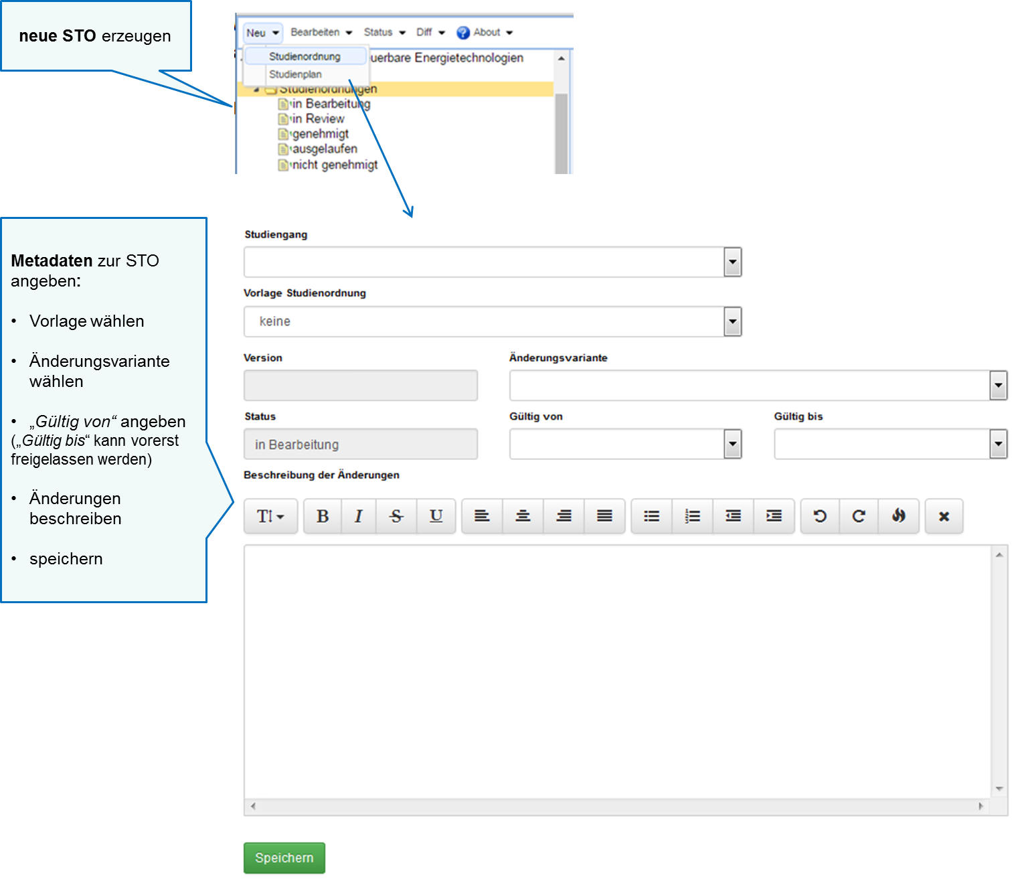Click the strikethrough formatting icon
Image resolution: width=1020 pixels, height=879 pixels.
click(x=396, y=516)
